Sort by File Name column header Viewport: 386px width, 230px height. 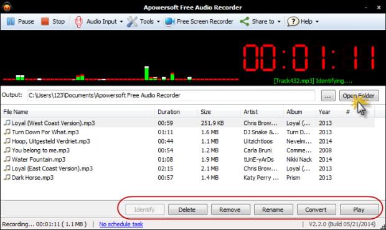click(78, 112)
